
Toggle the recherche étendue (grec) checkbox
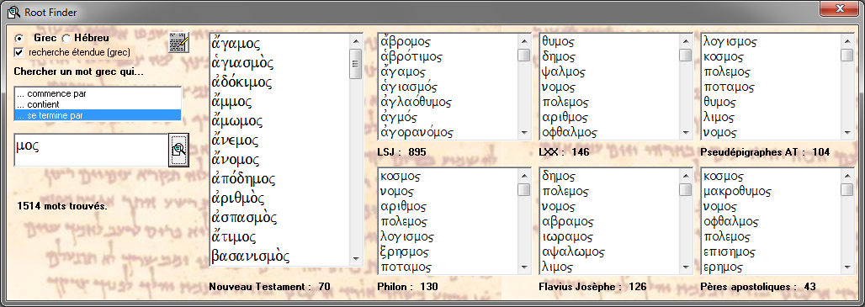click(x=20, y=52)
